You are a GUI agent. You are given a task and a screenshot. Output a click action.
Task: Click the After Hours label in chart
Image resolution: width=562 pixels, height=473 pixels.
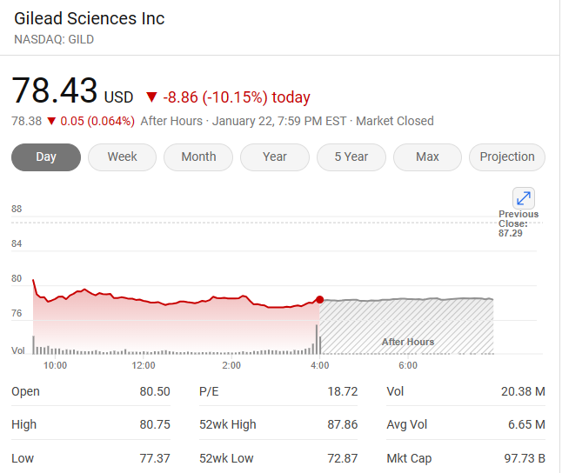tap(408, 342)
